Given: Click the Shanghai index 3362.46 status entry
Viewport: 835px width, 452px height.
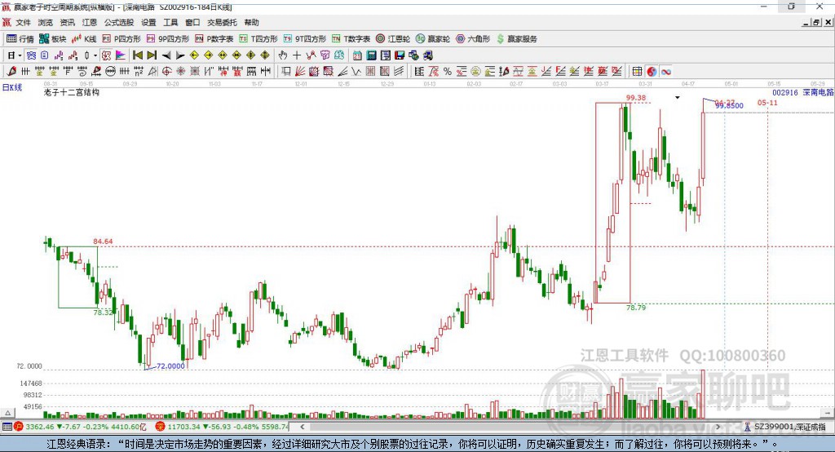Looking at the screenshot, I should [x=80, y=427].
